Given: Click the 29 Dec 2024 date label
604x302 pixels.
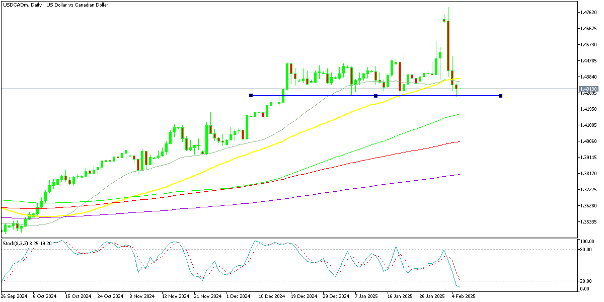Looking at the screenshot, I should (x=336, y=296).
